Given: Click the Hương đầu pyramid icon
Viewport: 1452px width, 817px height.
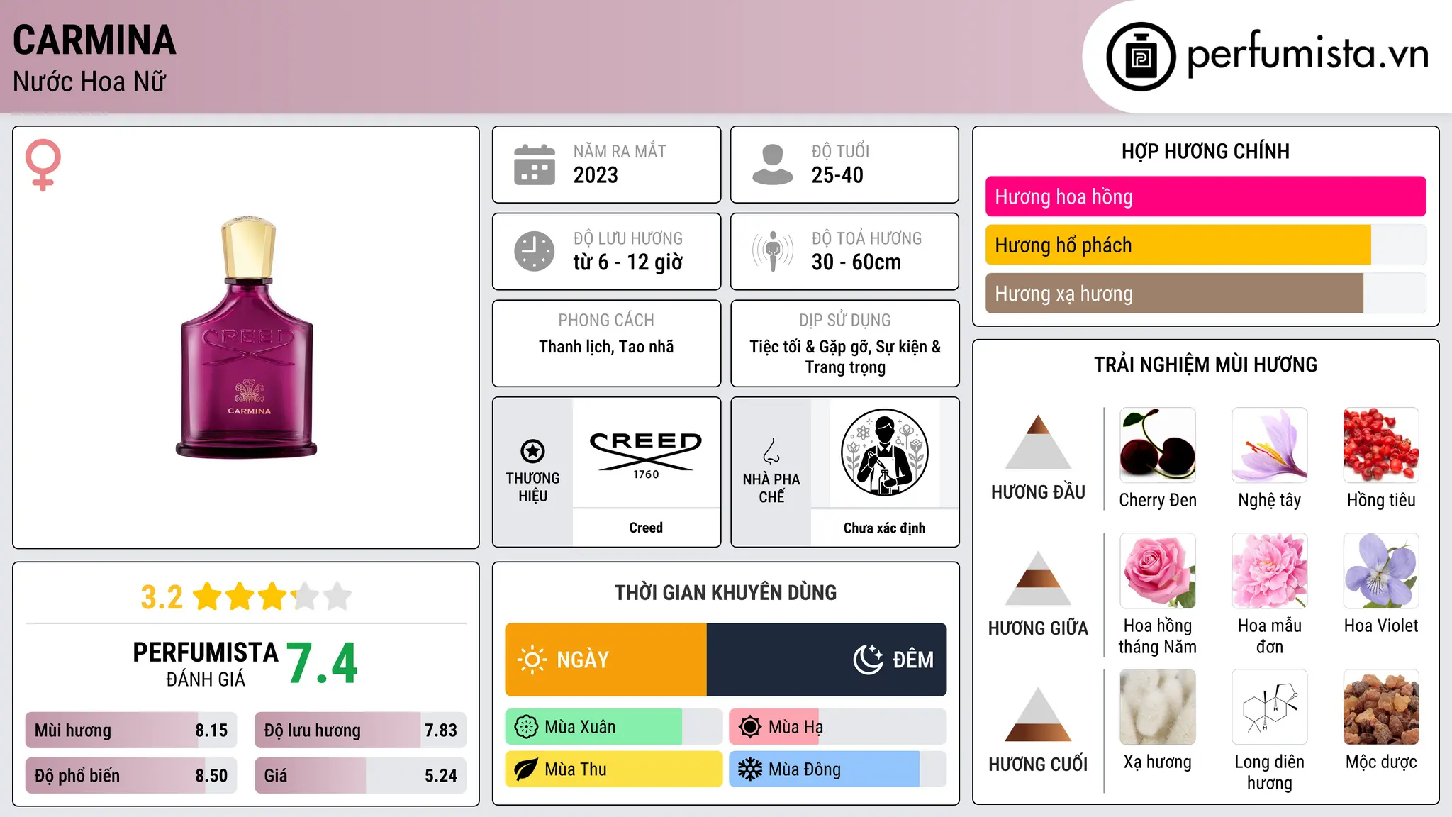Looking at the screenshot, I should tap(1038, 442).
